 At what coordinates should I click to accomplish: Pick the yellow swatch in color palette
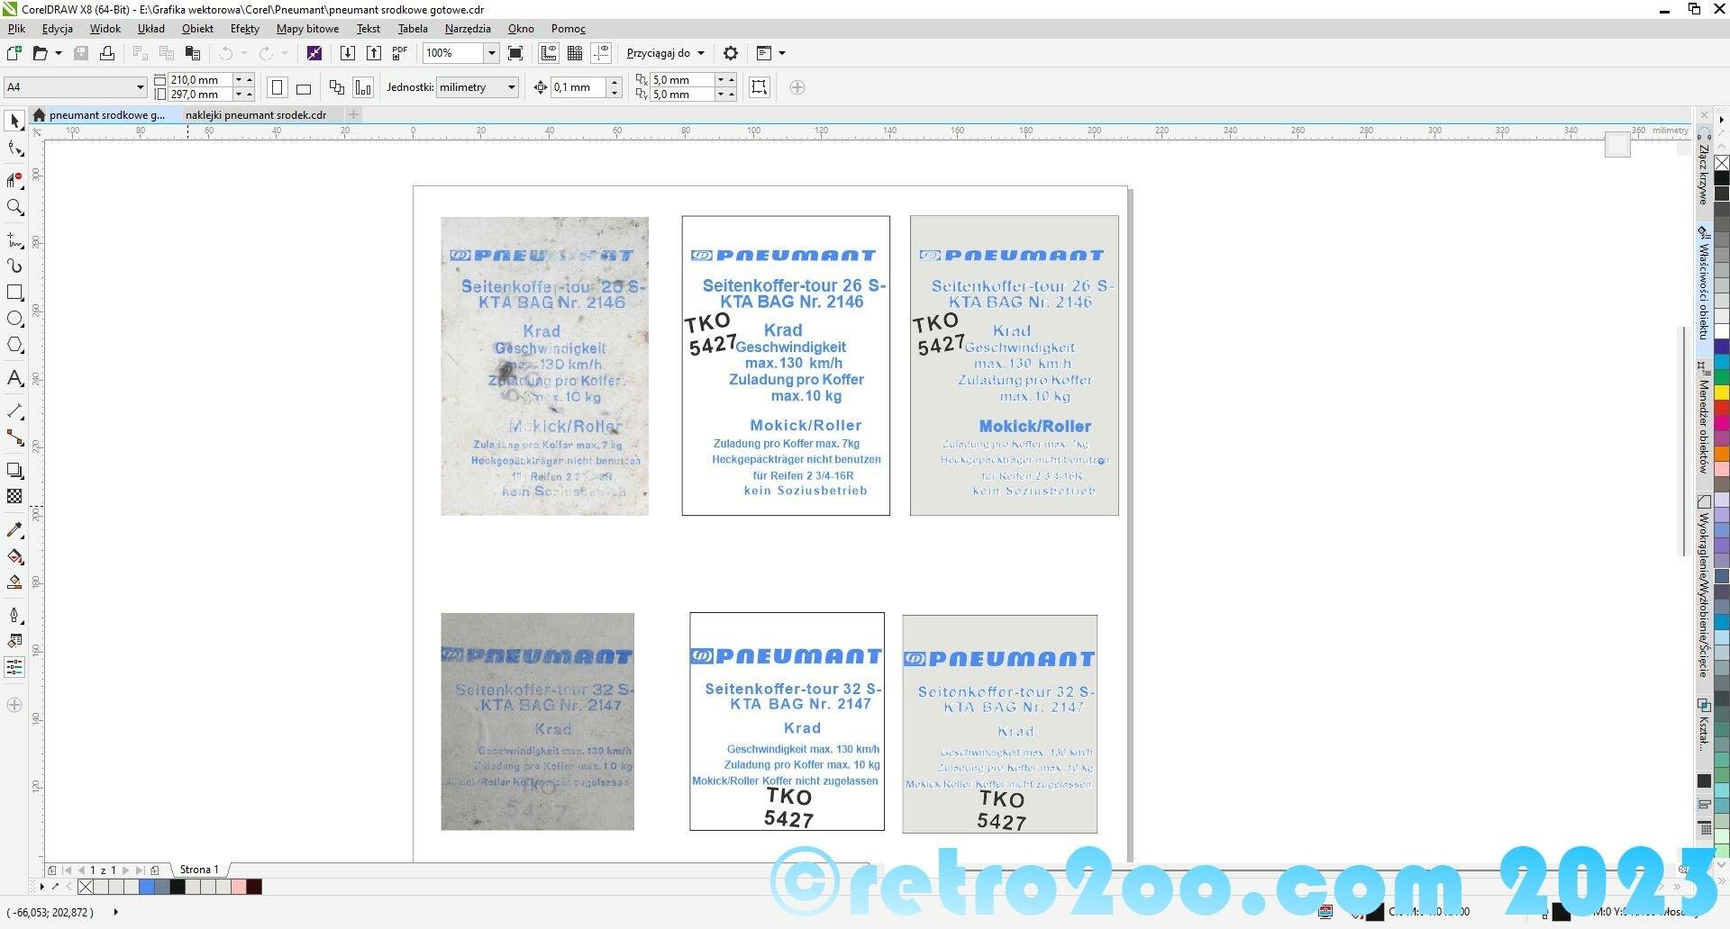tap(1721, 392)
